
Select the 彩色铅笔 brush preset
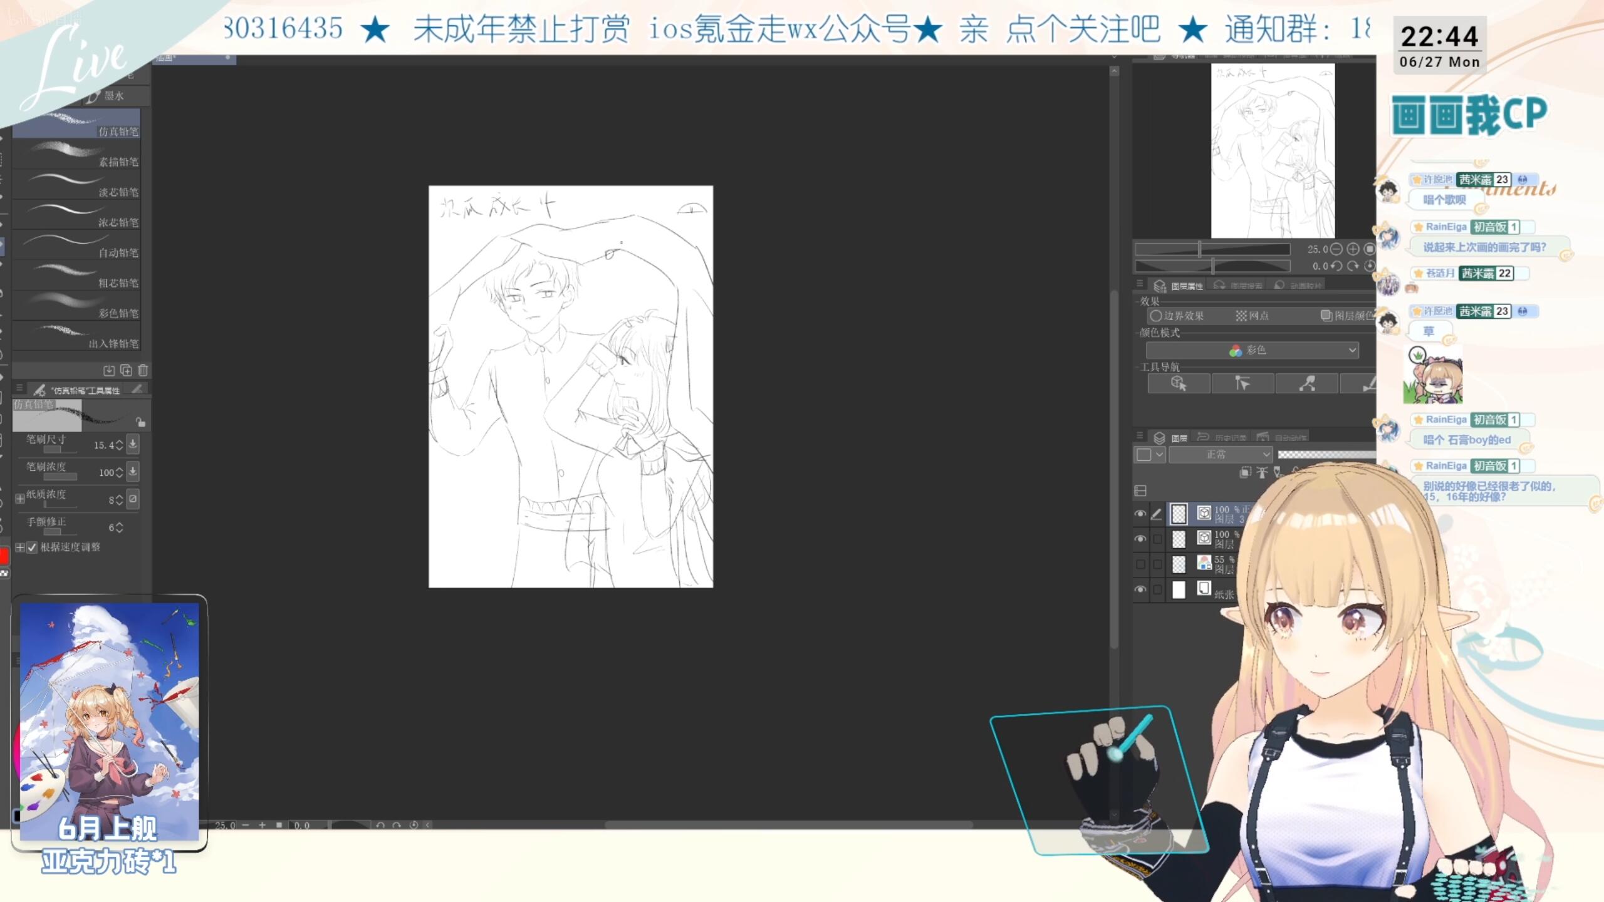click(x=76, y=305)
